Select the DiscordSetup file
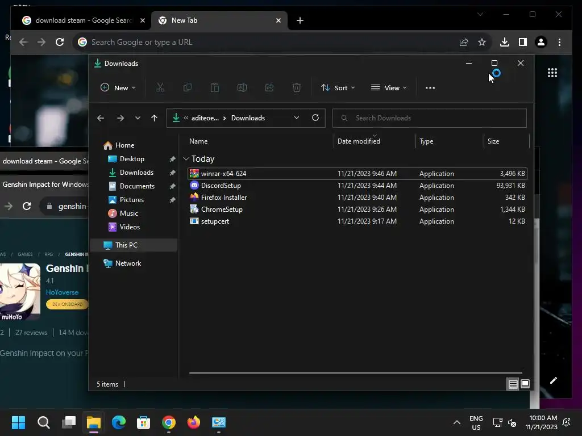 [x=357, y=186]
